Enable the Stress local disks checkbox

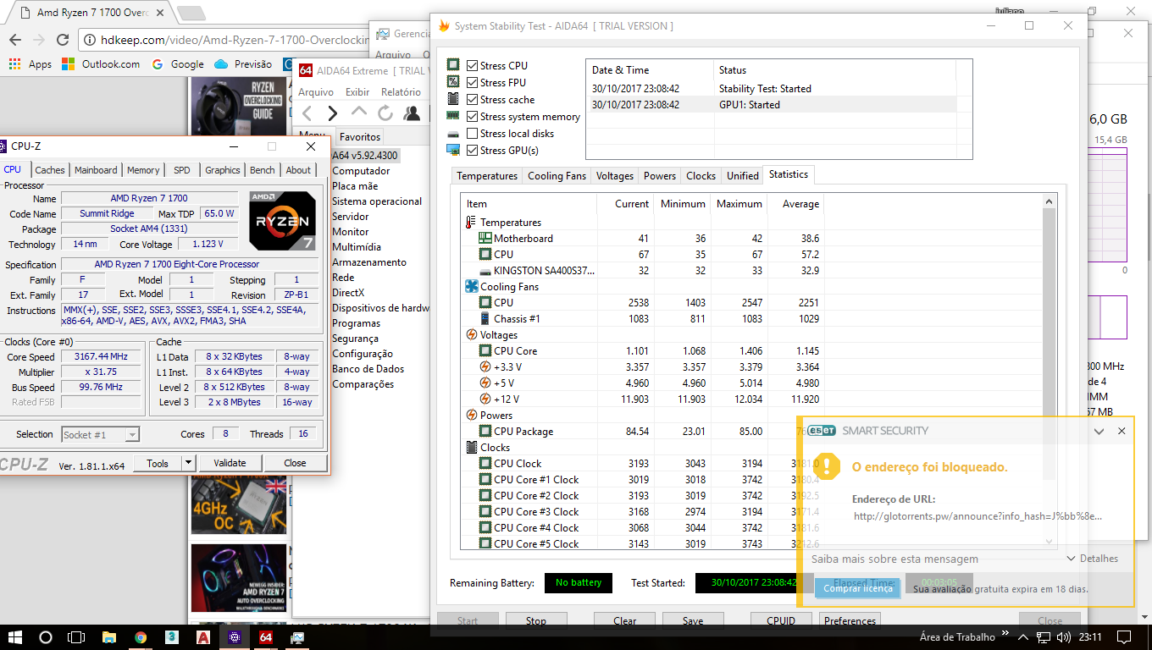473,133
